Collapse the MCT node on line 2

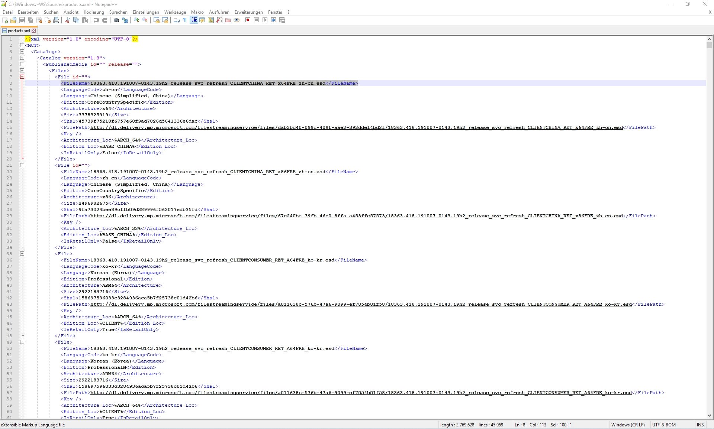point(22,45)
